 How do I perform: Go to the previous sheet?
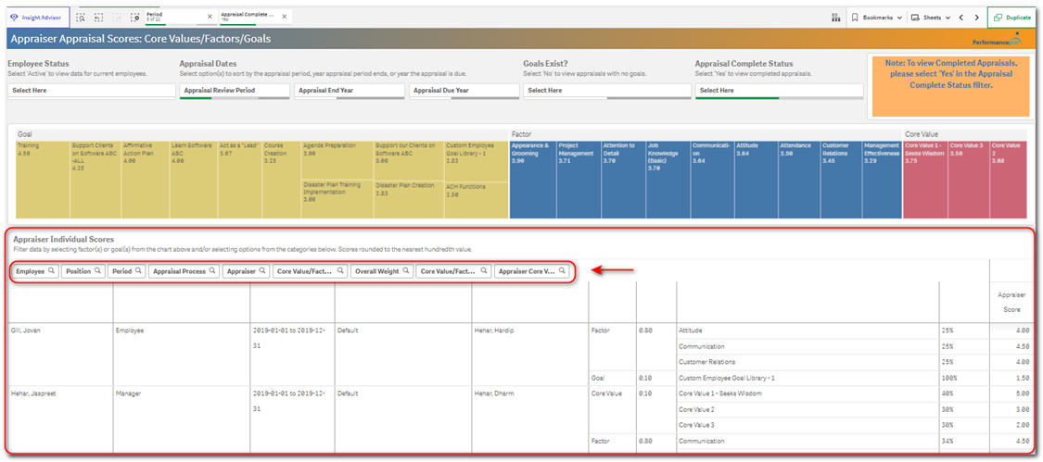coord(961,18)
